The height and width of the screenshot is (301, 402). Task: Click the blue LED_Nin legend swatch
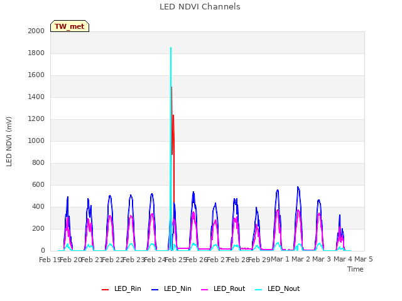[155, 290]
